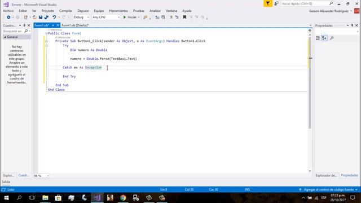Click the uncomment selection toolbar icon

pos(177,17)
